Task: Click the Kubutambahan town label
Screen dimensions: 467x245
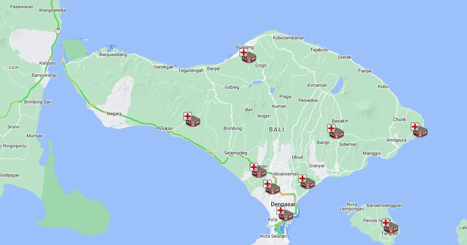Action: click(288, 38)
